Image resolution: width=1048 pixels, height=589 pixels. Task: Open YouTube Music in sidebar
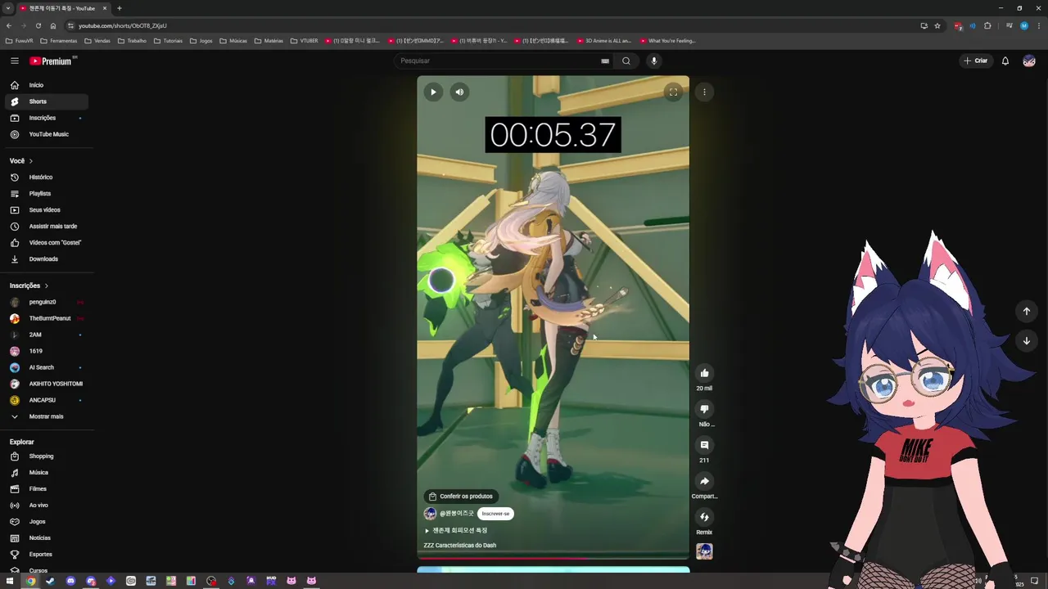[x=47, y=134]
